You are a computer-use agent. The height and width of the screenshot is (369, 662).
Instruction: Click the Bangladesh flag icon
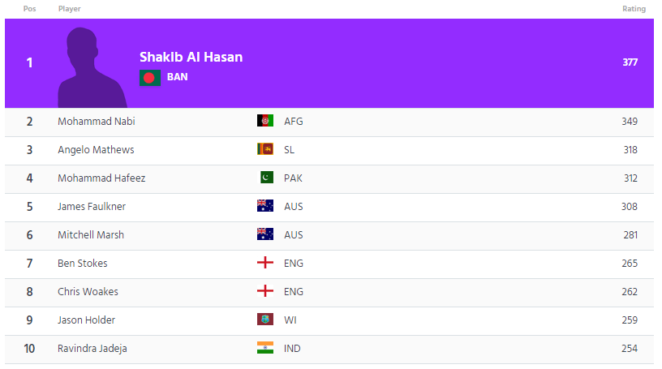[x=150, y=78]
